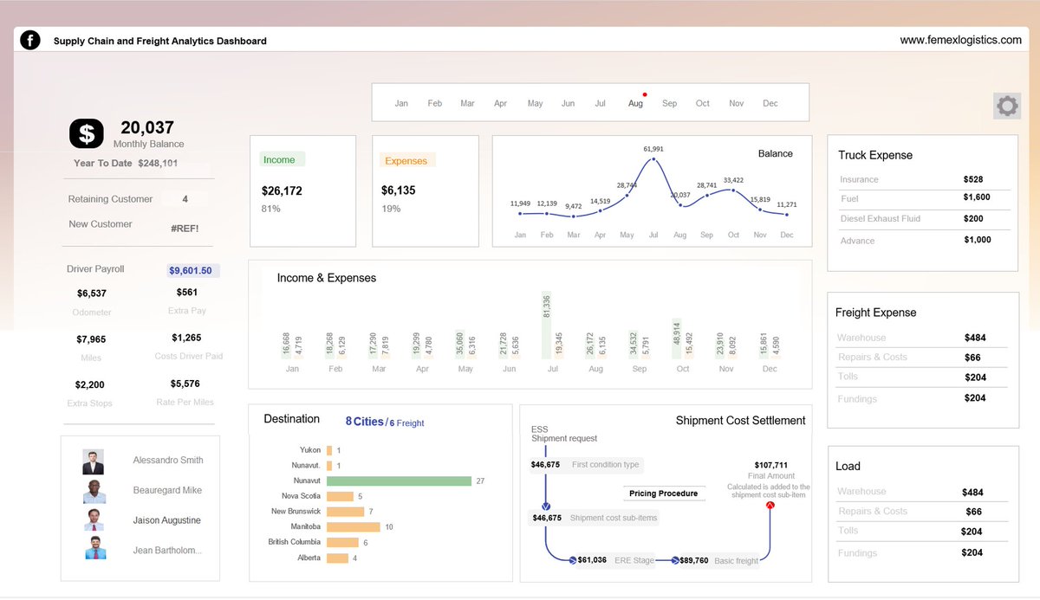Screen dimensions: 1040x600
Task: Select Alessandro Smith's profile photo
Action: [x=94, y=461]
